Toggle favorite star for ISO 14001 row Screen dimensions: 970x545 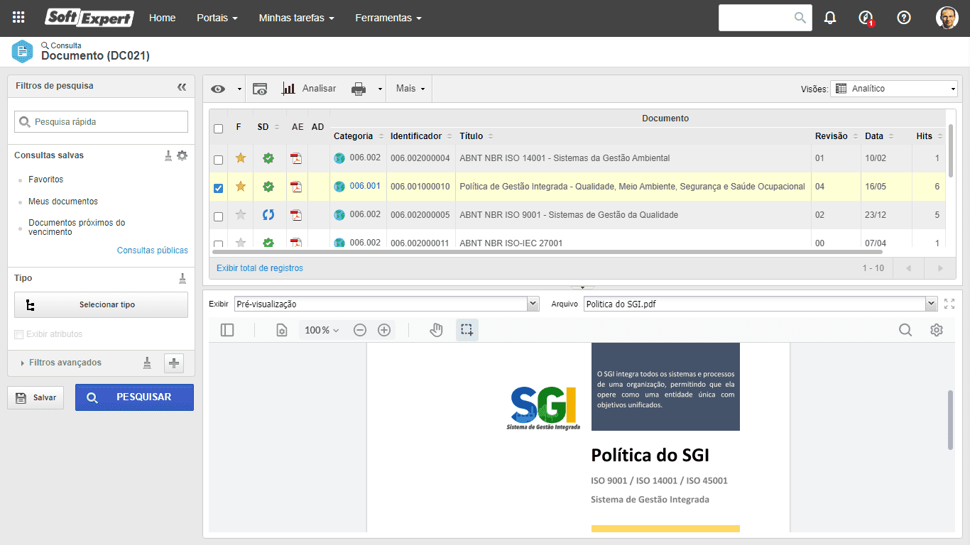pyautogui.click(x=241, y=158)
